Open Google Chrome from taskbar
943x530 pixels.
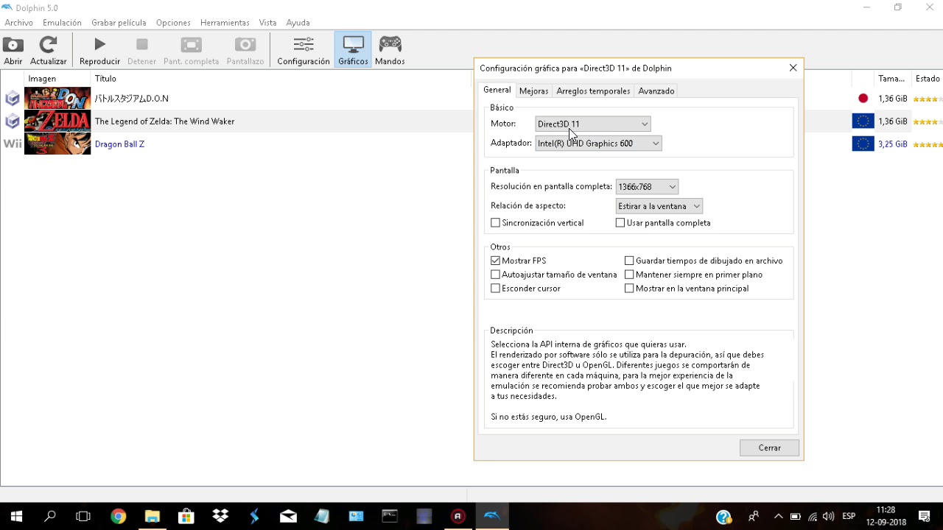[119, 516]
